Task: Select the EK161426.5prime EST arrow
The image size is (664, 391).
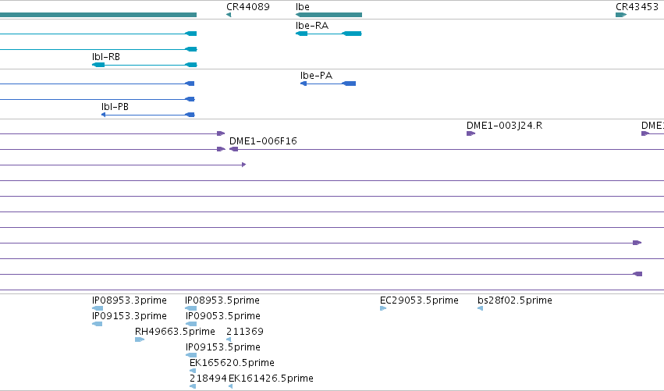Action: [x=230, y=387]
